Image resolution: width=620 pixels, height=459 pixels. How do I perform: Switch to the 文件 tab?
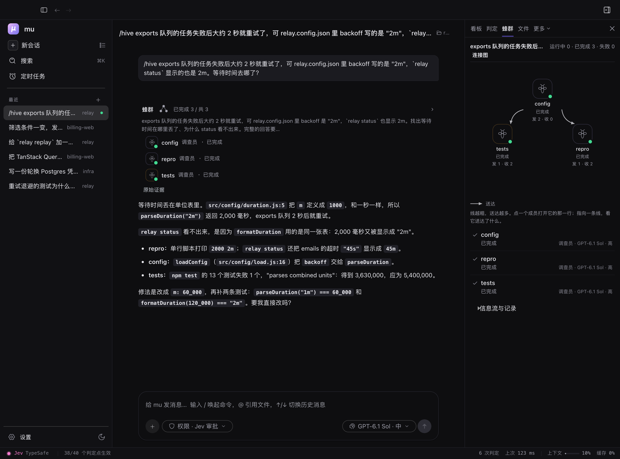coord(523,29)
